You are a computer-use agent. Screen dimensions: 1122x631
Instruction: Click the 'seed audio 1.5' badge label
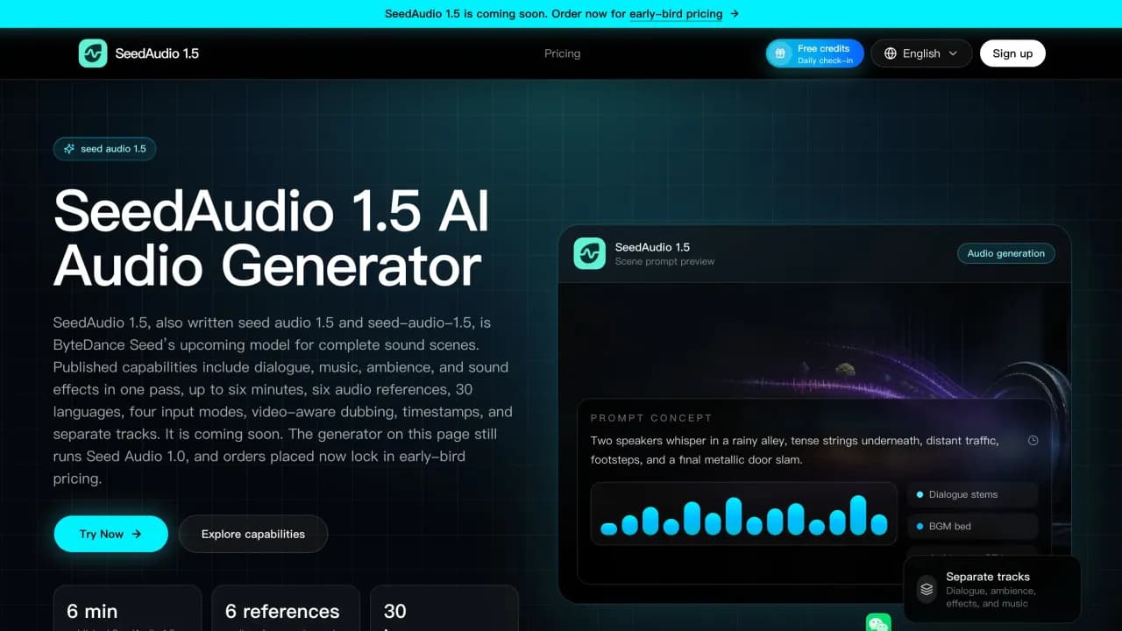coord(113,149)
